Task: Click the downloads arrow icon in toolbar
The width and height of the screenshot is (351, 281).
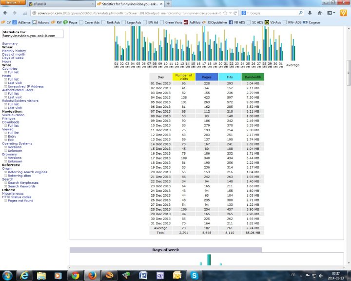Action: tap(310, 13)
